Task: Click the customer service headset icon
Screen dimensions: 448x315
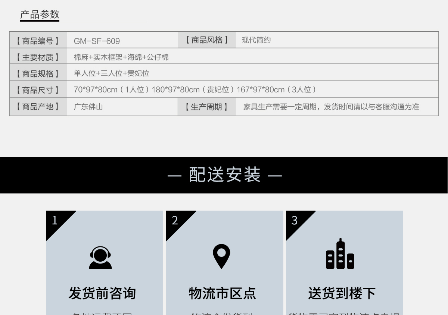Action: click(100, 258)
